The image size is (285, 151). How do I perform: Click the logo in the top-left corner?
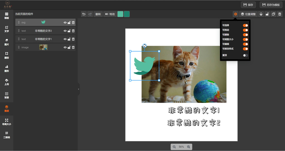point(8,4)
